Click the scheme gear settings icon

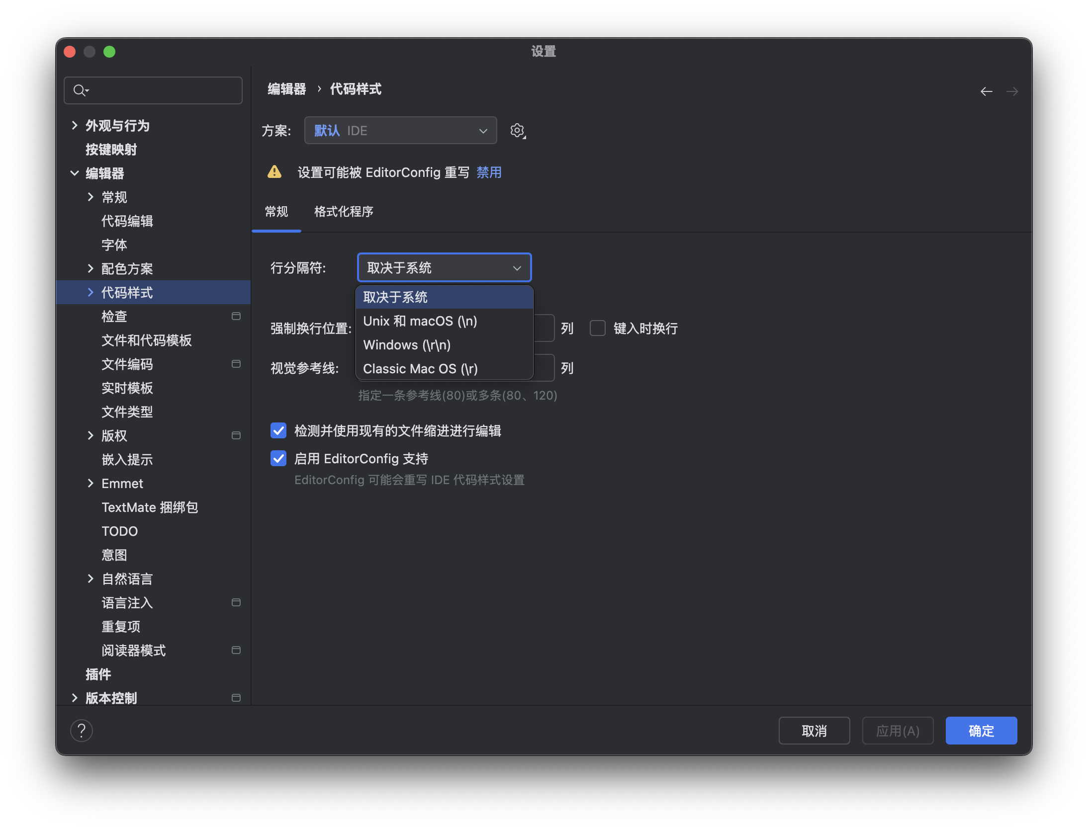tap(517, 131)
